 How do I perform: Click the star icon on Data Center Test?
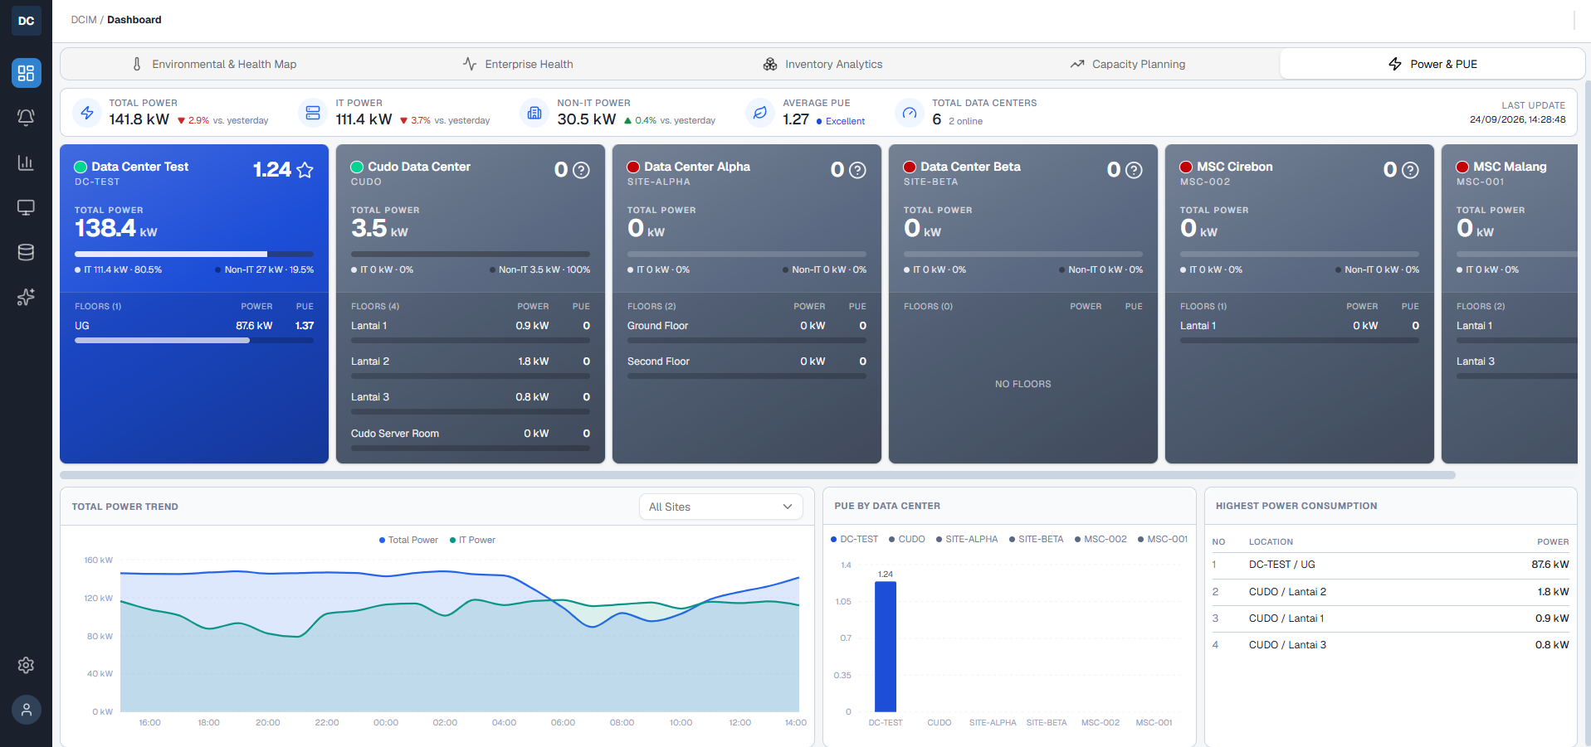[305, 170]
